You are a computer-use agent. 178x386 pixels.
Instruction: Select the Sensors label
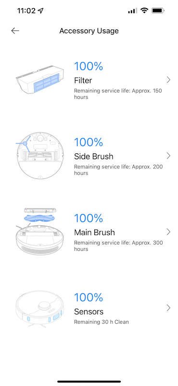coord(89,312)
